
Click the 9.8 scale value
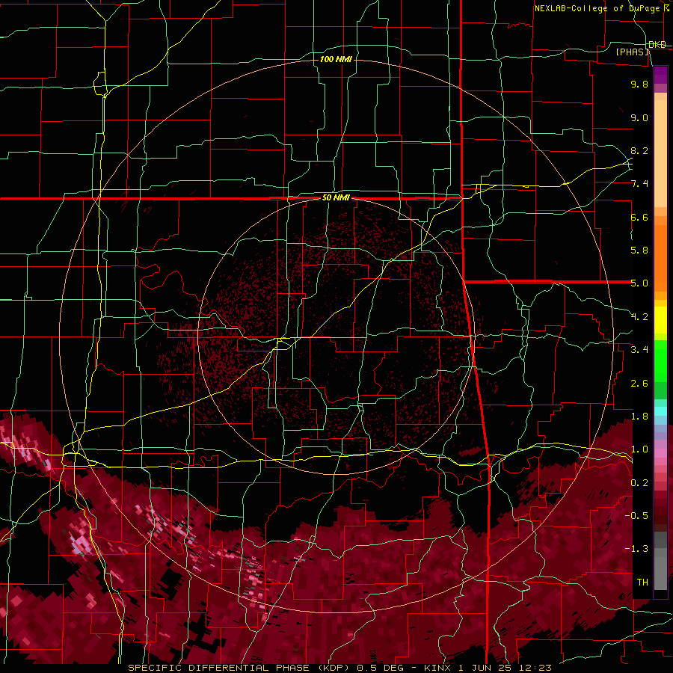639,84
